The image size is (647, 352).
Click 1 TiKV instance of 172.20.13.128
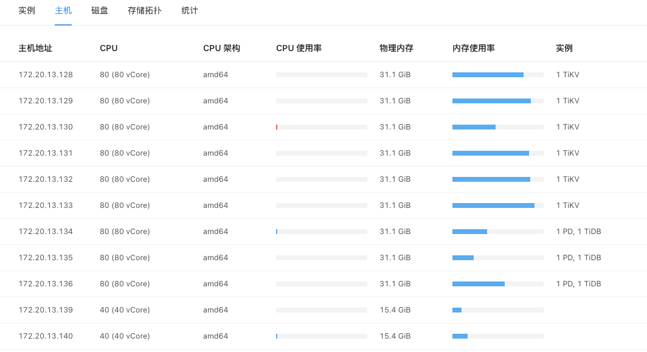click(x=568, y=75)
